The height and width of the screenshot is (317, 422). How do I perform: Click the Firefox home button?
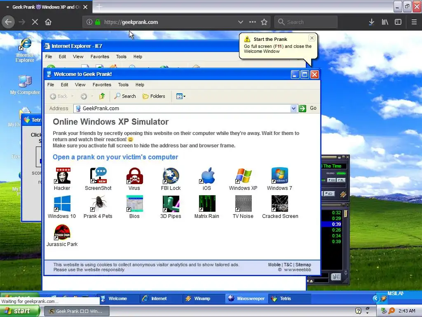coord(48,22)
